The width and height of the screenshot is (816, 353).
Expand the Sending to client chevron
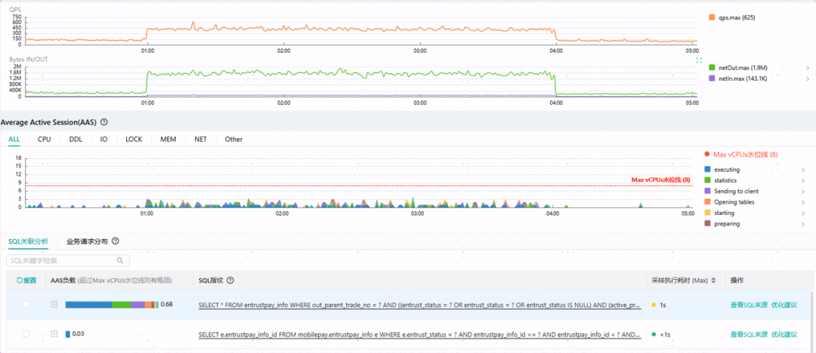pos(804,192)
